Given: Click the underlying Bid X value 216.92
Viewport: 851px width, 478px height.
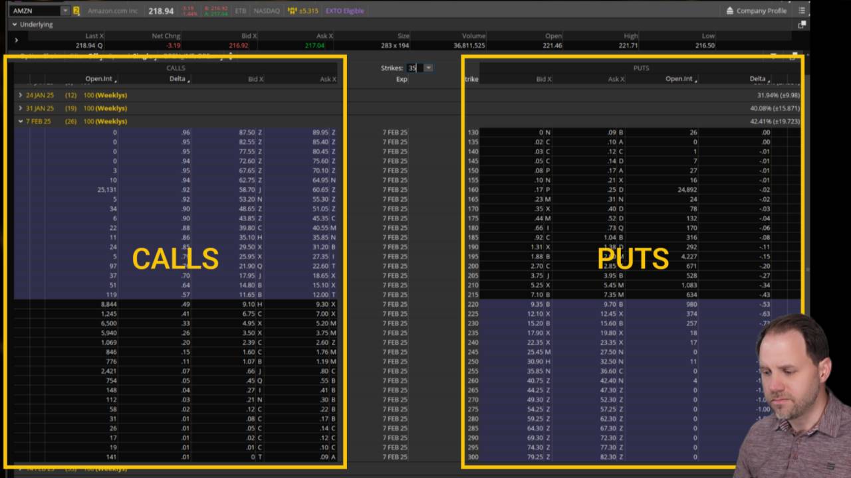Looking at the screenshot, I should 239,45.
